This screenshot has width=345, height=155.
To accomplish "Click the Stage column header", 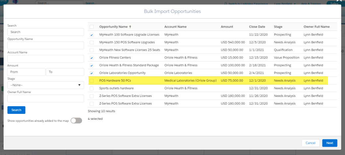I will tap(278, 27).
